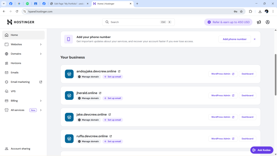Expand the Websites sidebar submenu

(41, 44)
